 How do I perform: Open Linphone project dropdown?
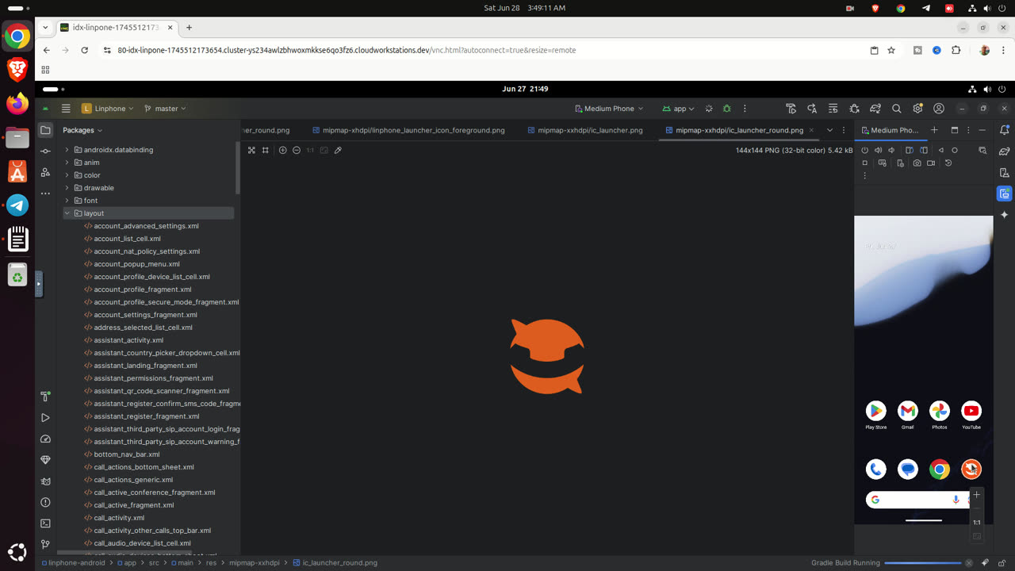pos(108,109)
